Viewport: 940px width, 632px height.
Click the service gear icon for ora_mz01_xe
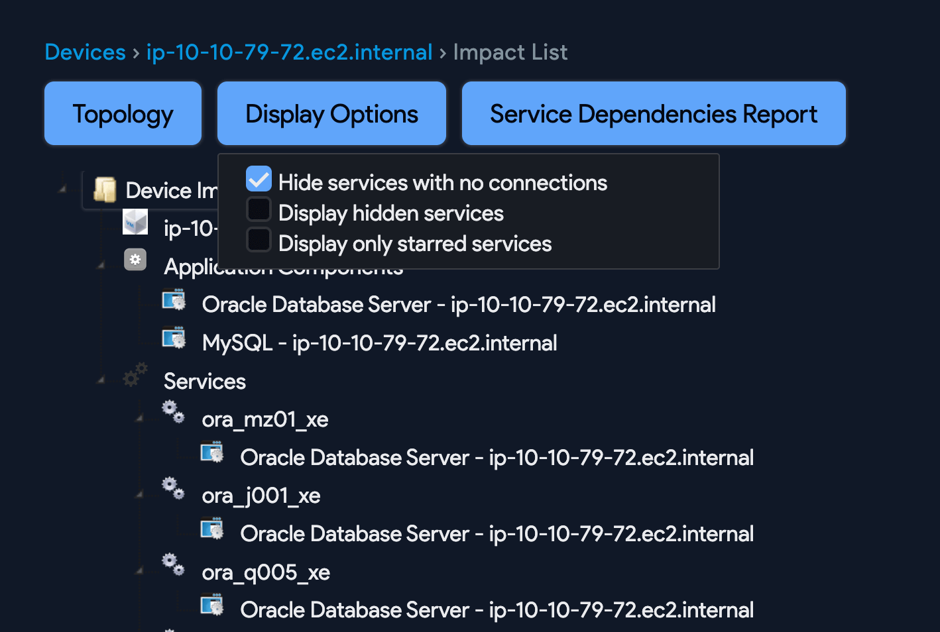click(173, 412)
